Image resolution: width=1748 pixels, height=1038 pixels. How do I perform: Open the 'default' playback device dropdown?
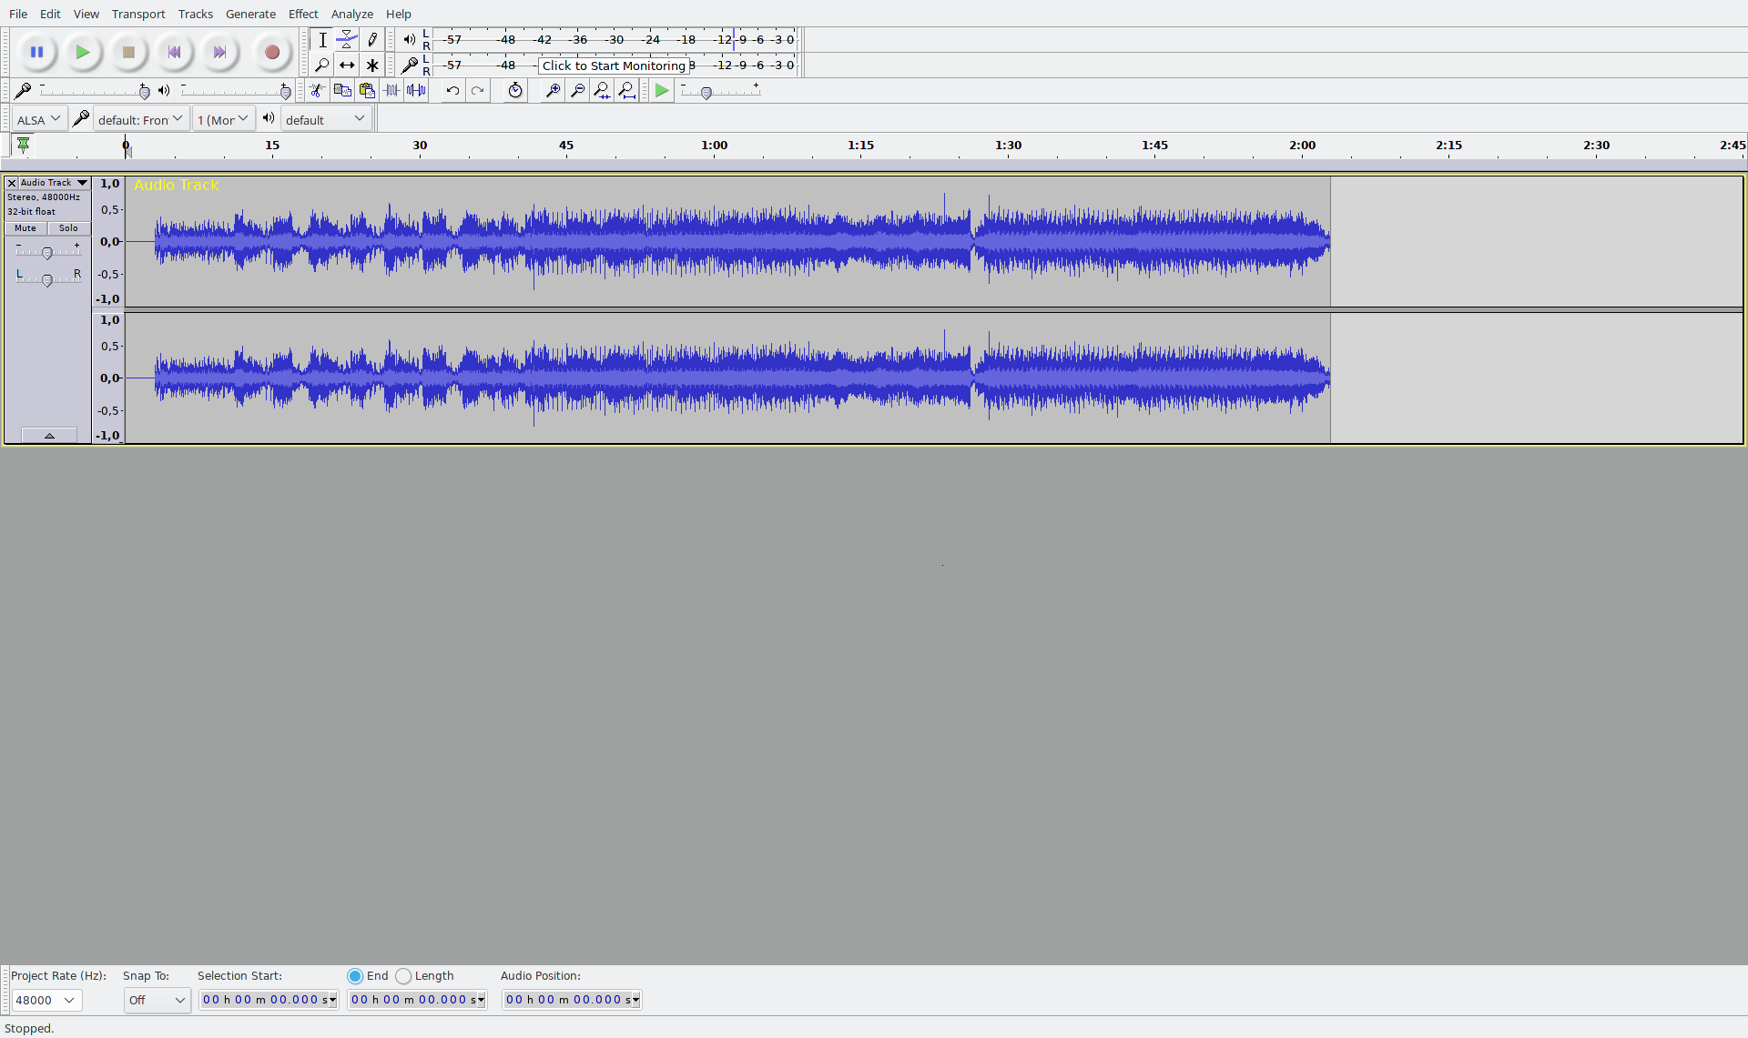click(326, 119)
